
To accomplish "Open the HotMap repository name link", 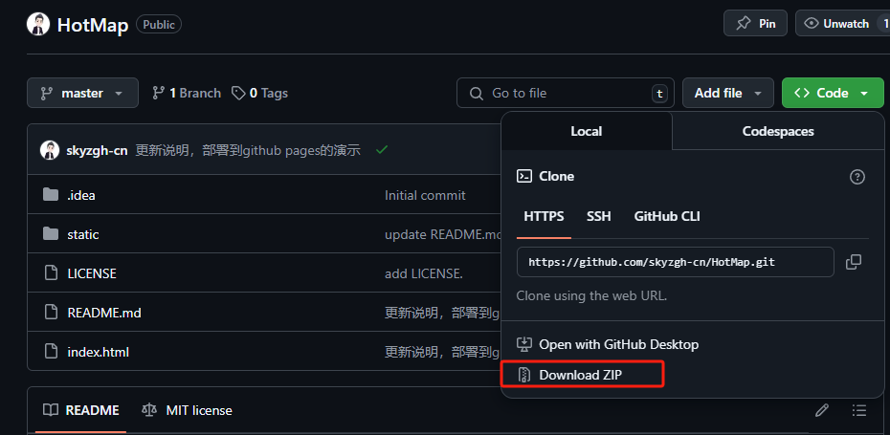I will [x=93, y=25].
